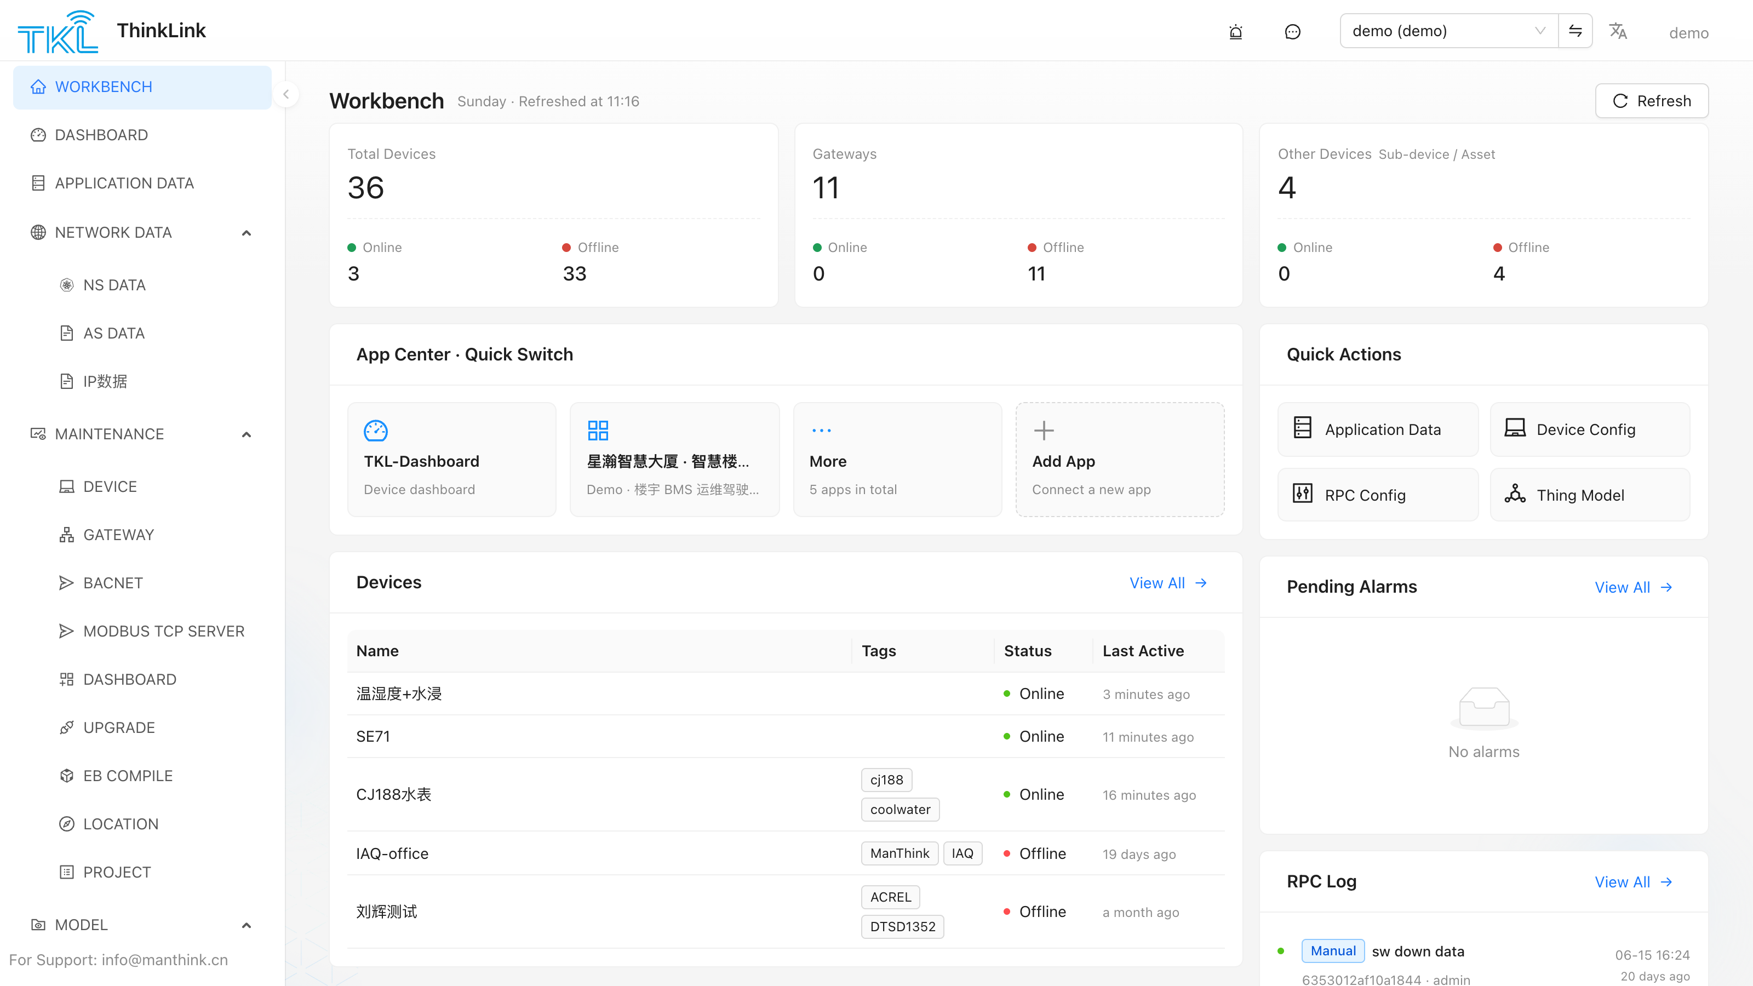Click the BACNET arrow icon in sidebar
This screenshot has height=986, width=1753.
[66, 583]
